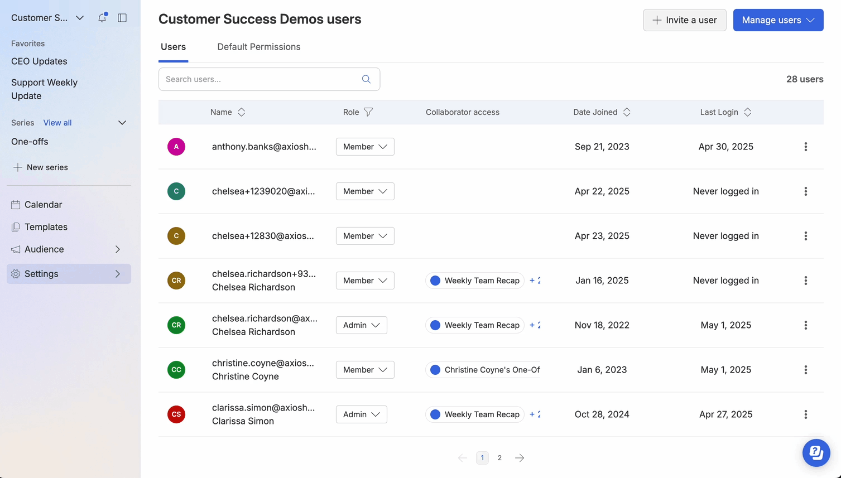This screenshot has height=478, width=841.
Task: Click the 28 users count
Action: [x=805, y=79]
